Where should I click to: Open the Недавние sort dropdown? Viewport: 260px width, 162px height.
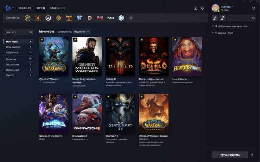pos(82,31)
